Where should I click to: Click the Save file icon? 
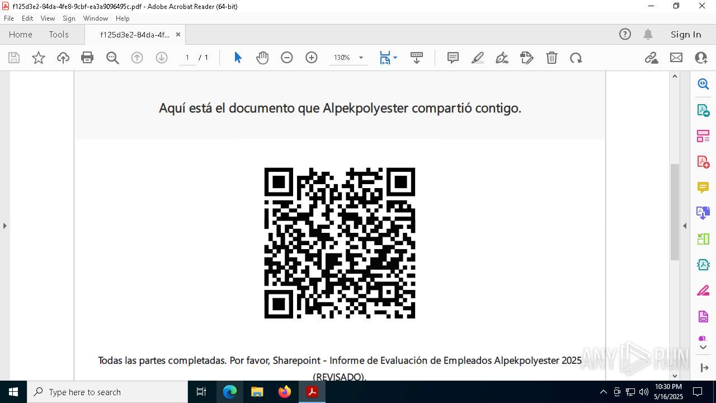[x=14, y=58]
